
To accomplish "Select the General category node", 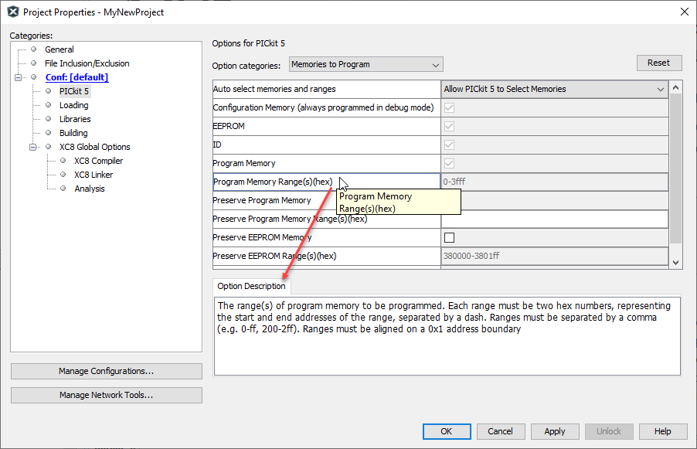I will [x=59, y=49].
